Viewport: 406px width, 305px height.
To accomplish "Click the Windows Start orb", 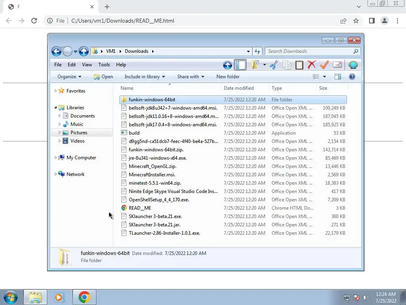I will pos(10,297).
